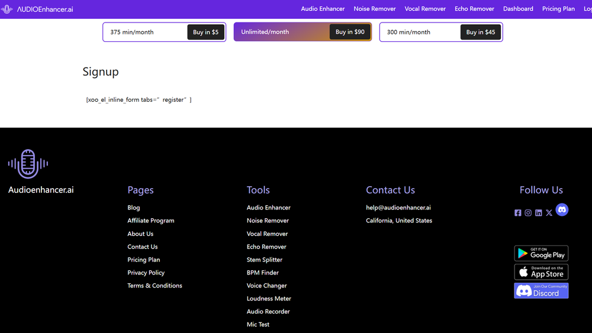The image size is (592, 333).
Task: Click the Google Play store badge
Action: 541,253
